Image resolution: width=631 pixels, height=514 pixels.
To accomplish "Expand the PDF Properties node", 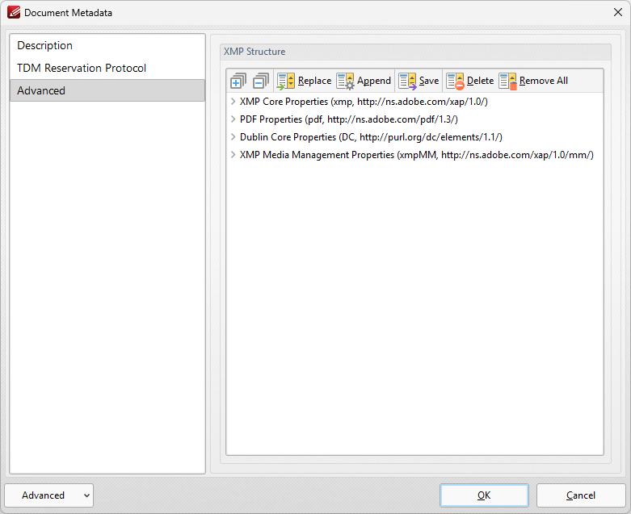I will [x=233, y=119].
